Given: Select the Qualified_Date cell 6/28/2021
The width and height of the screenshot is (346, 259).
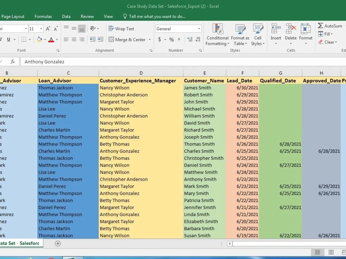Looking at the screenshot, I should [281, 144].
